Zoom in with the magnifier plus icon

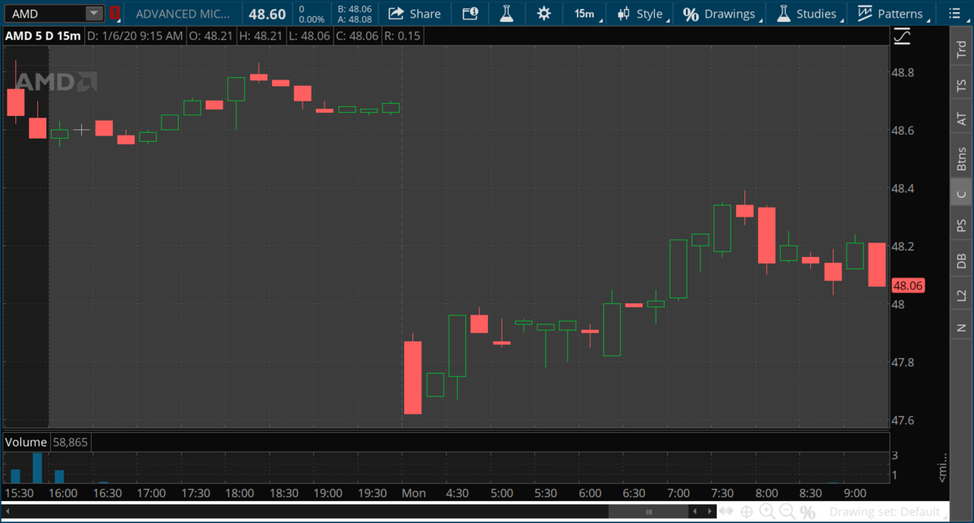tap(767, 512)
